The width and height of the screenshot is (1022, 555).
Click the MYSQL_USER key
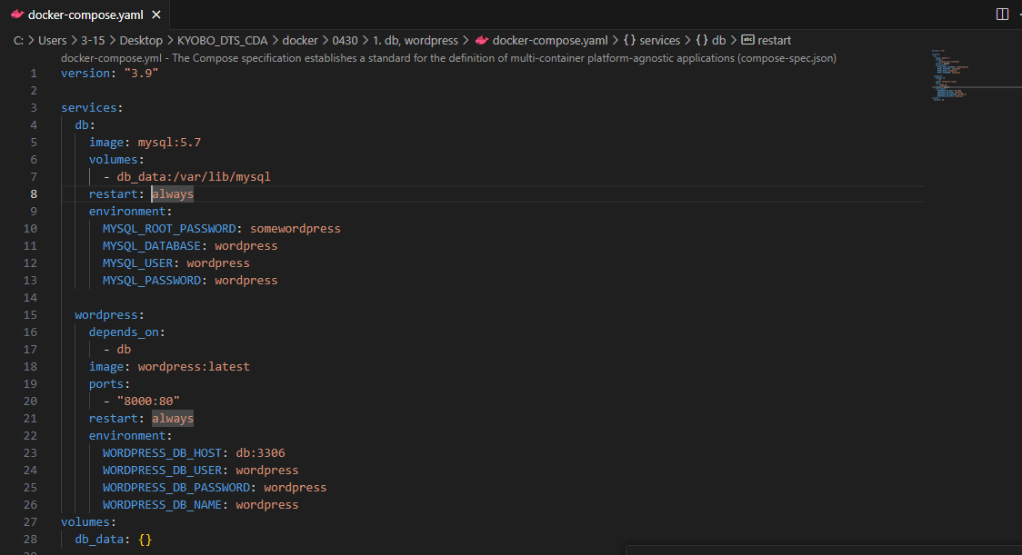(137, 263)
